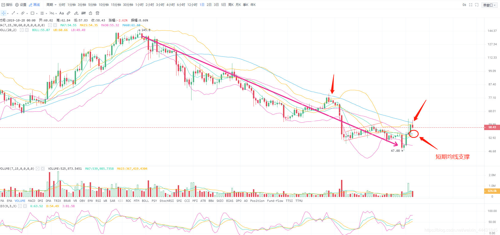The image size is (500, 235).
Task: Toggle the SAR sub-indicator
Action: point(113,201)
